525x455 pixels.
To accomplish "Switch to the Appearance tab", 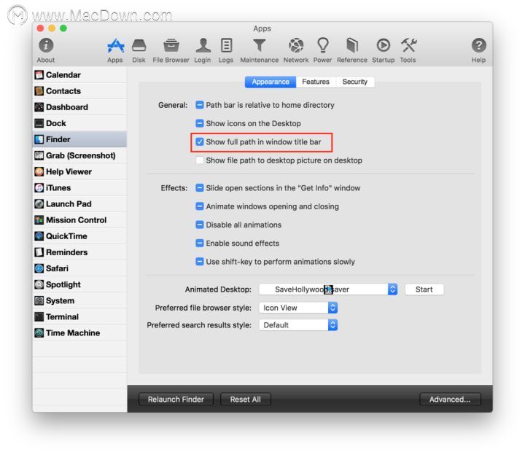I will tap(271, 82).
